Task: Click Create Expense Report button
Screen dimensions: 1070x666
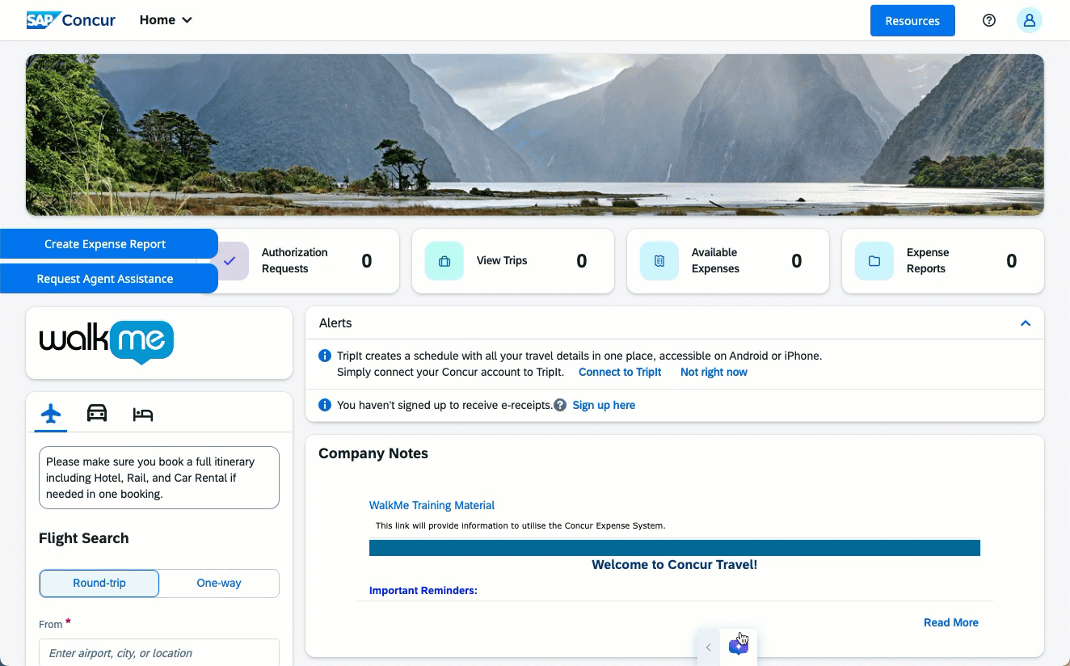Action: (108, 244)
